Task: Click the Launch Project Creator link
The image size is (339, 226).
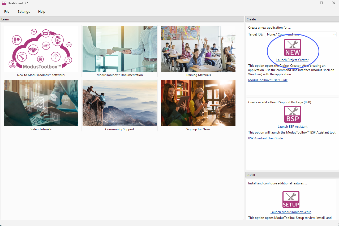Action: [292, 60]
